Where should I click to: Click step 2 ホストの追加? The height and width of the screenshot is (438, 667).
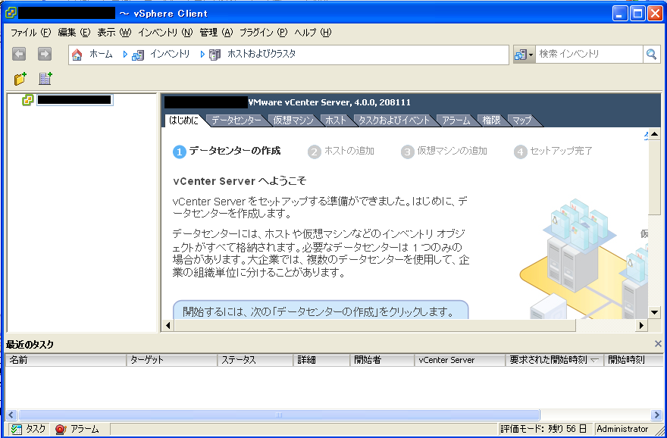341,152
